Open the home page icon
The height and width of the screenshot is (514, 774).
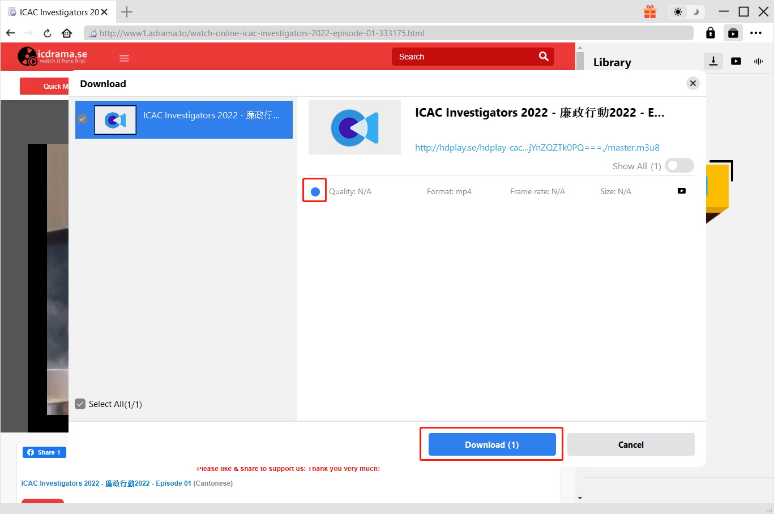tap(67, 33)
